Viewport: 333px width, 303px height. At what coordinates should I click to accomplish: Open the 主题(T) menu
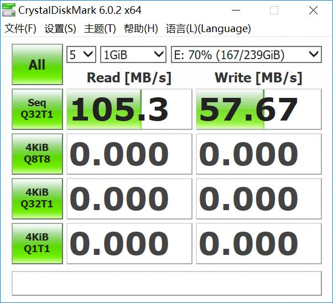[100, 29]
